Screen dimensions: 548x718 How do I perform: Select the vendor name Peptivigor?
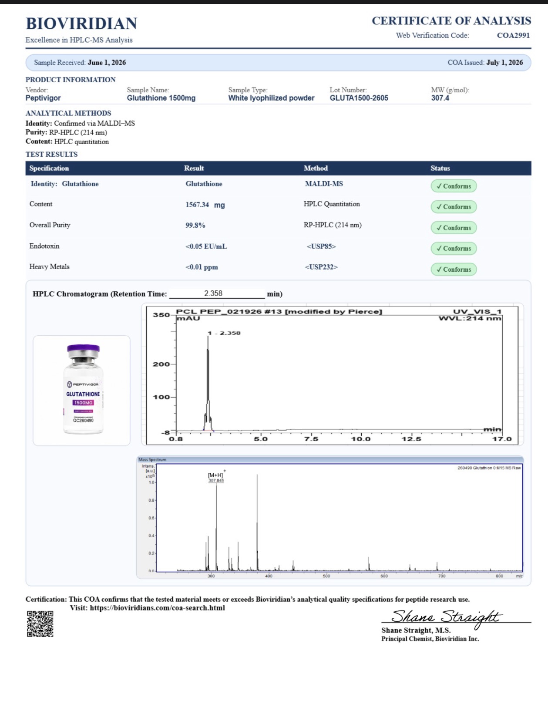coord(43,98)
